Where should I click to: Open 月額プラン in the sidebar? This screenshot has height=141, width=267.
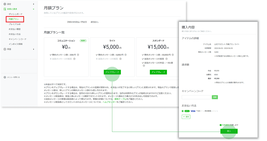point(14,19)
